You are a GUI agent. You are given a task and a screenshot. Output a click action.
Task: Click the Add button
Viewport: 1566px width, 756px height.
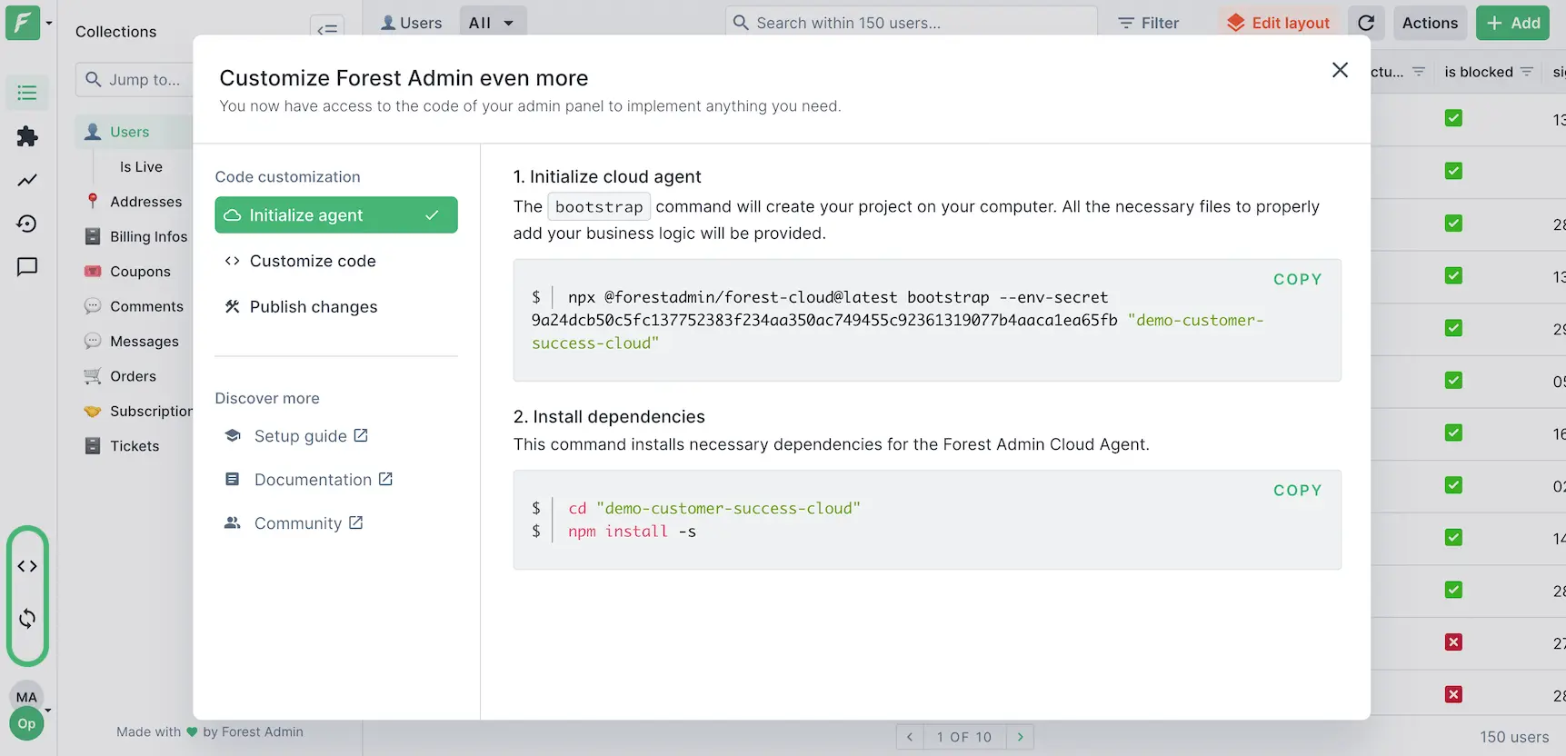(1512, 23)
